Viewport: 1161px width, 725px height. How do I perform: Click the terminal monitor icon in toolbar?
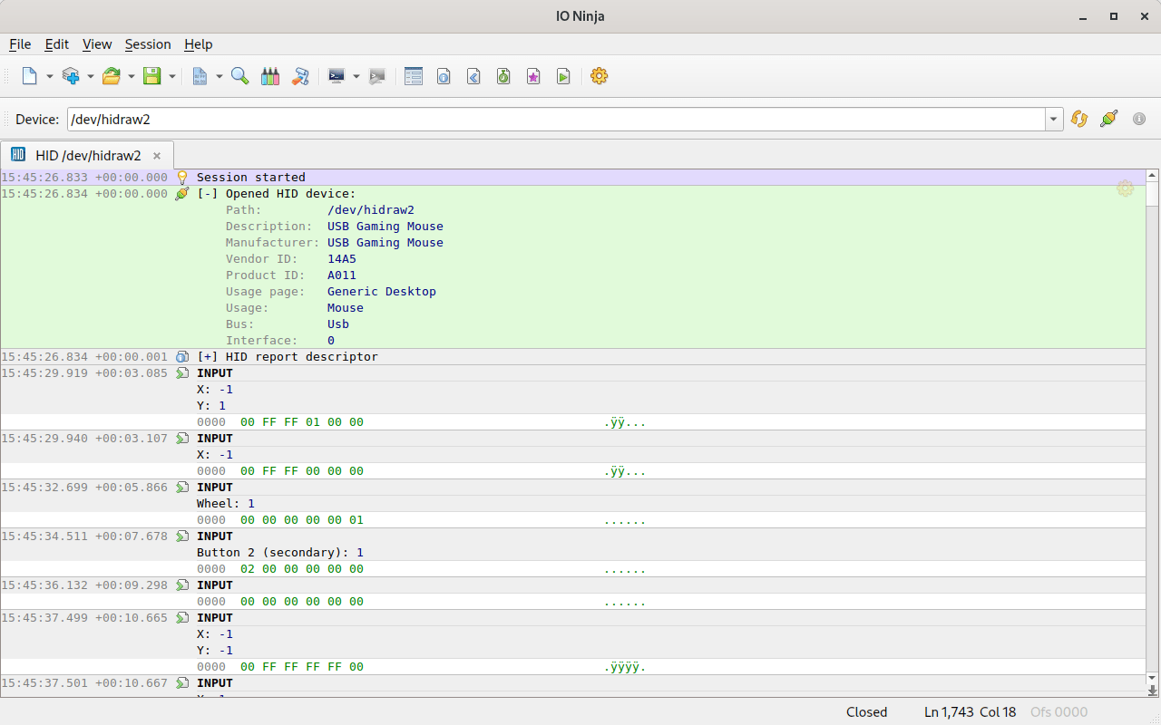337,76
